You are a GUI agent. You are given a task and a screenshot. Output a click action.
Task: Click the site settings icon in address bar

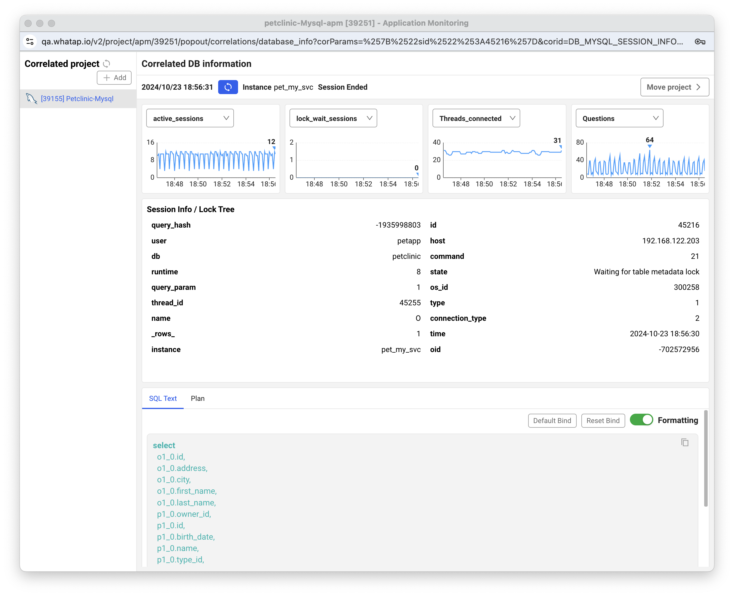30,41
